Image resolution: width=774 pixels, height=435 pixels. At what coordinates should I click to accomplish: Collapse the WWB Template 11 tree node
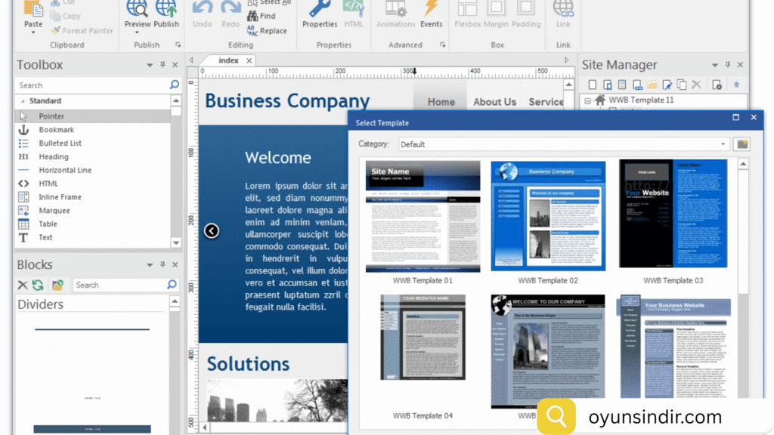pos(588,100)
